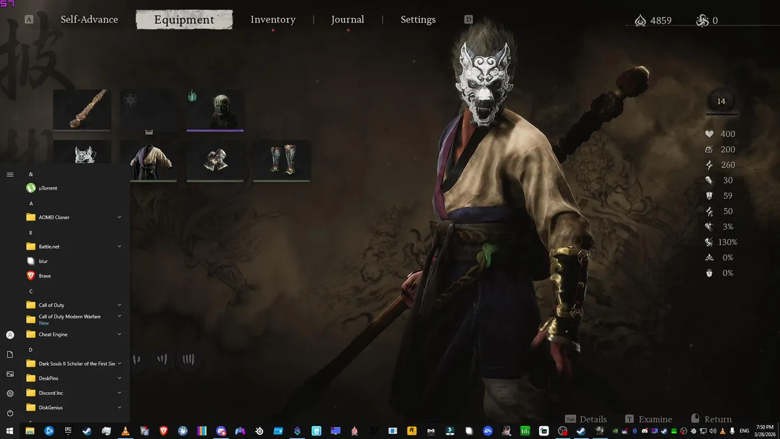780x439 pixels.
Task: Open the Settings tab in game menu
Action: coord(418,20)
